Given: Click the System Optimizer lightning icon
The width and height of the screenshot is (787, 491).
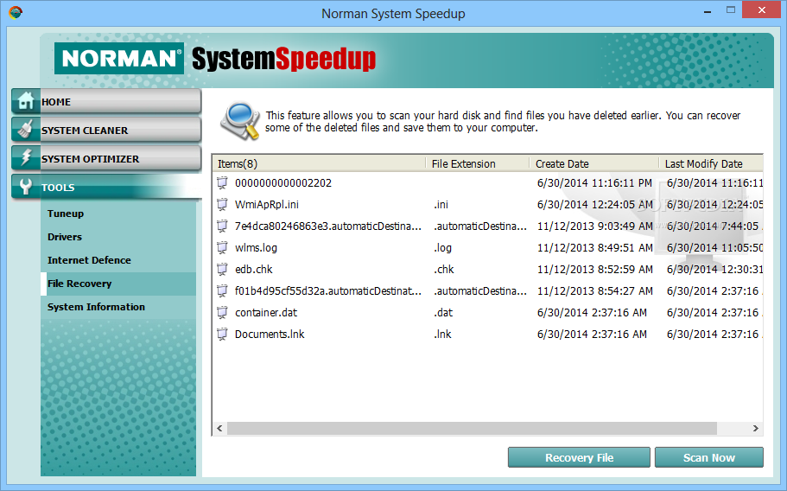Looking at the screenshot, I should [25, 157].
